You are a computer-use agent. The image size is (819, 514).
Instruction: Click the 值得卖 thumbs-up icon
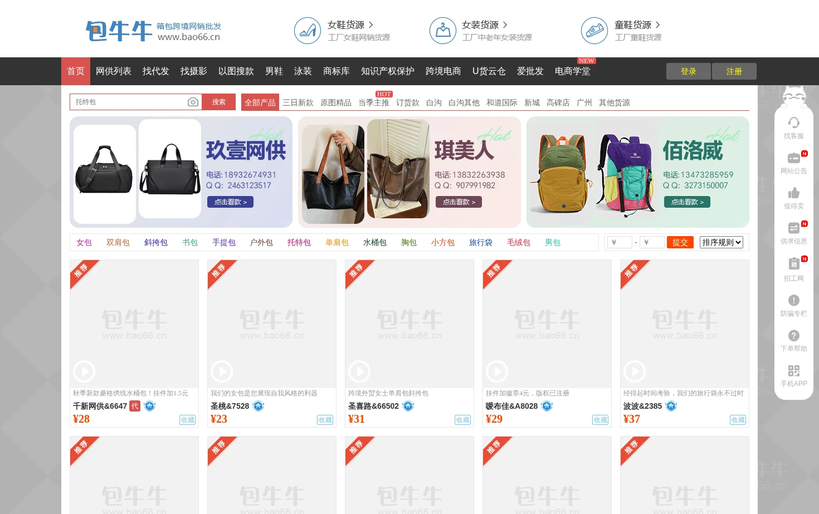click(x=794, y=193)
